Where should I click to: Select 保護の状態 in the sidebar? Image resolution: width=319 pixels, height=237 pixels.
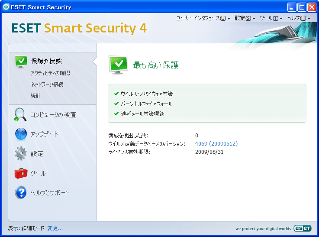[46, 62]
